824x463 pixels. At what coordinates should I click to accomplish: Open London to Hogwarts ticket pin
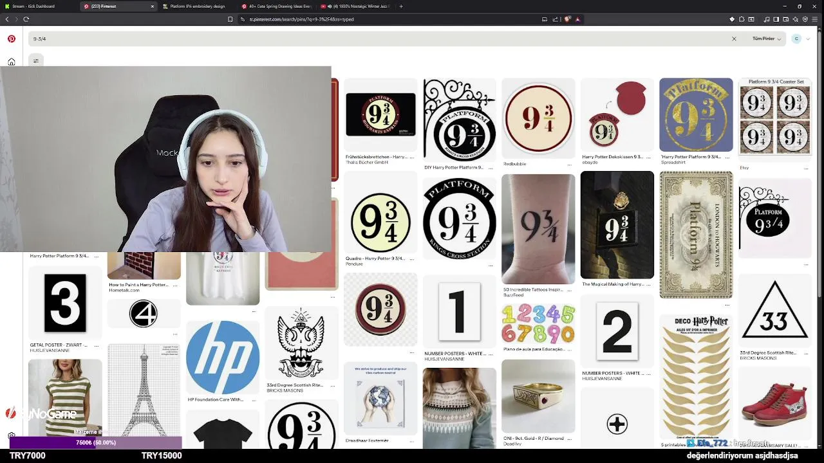[696, 235]
